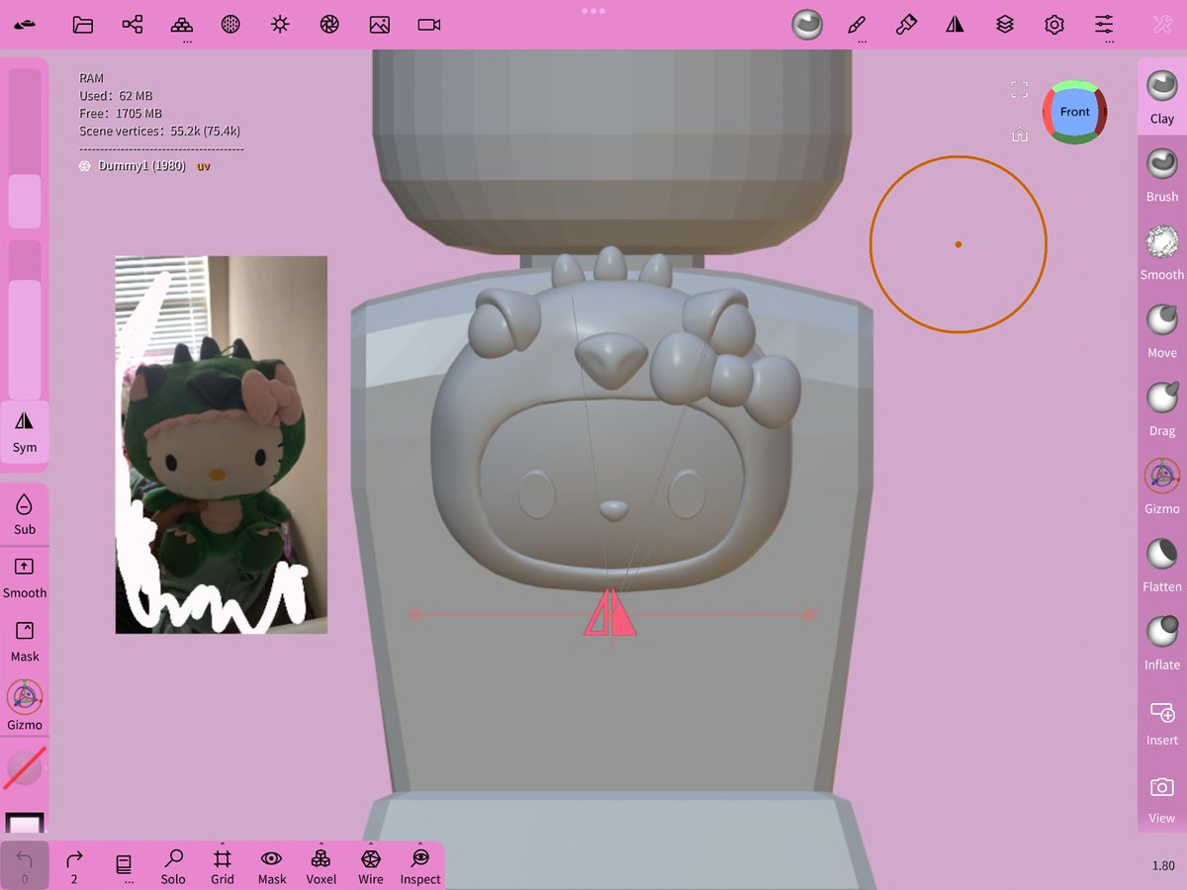The width and height of the screenshot is (1187, 890).
Task: Enable Wire display at the bottom bar
Action: tap(370, 865)
